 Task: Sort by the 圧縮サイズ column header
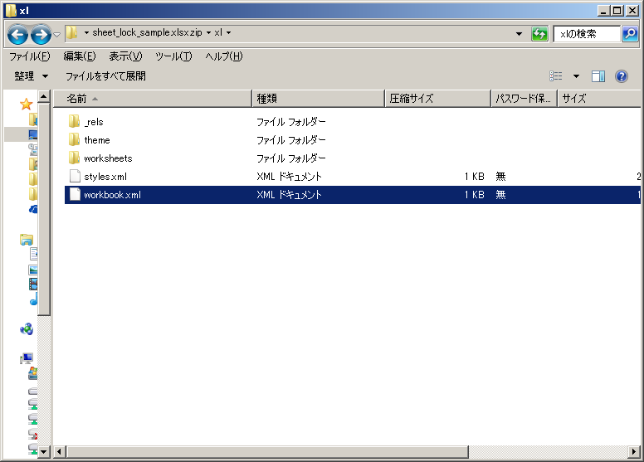coord(438,99)
